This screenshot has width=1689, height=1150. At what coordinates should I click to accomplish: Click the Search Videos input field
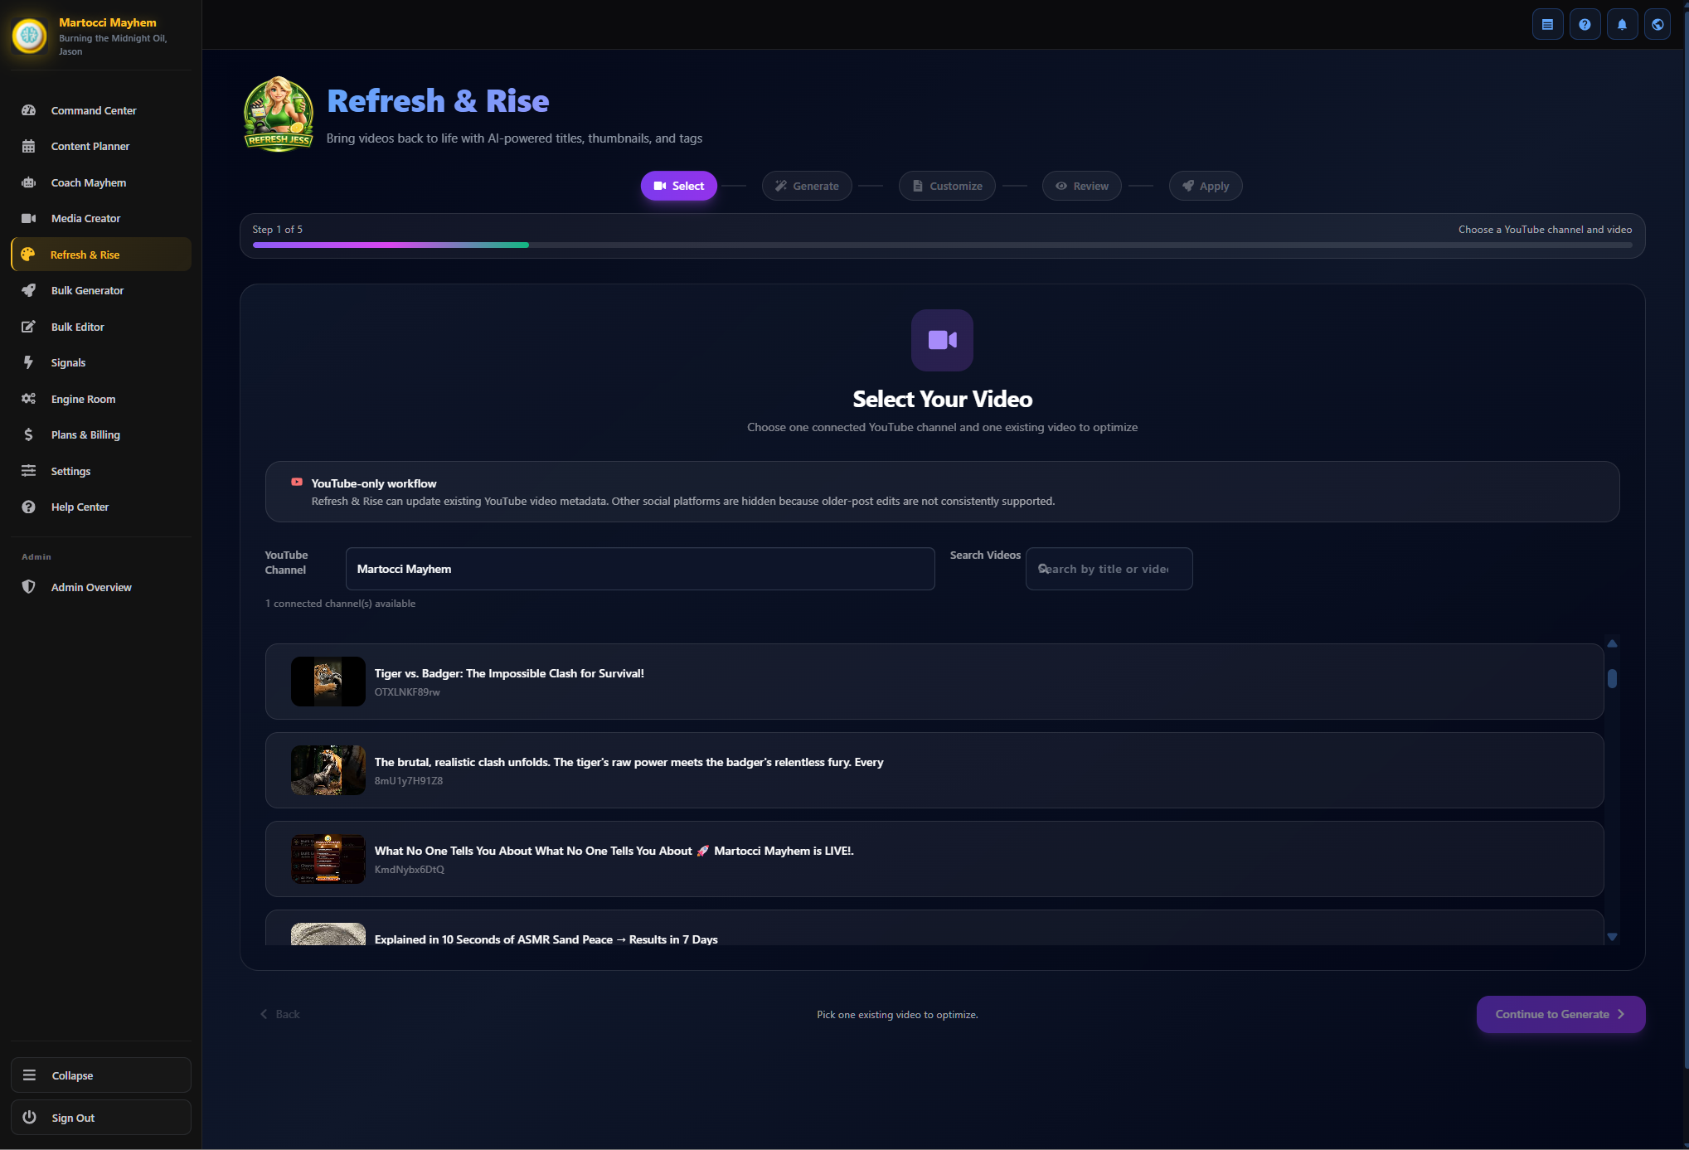pos(1109,569)
